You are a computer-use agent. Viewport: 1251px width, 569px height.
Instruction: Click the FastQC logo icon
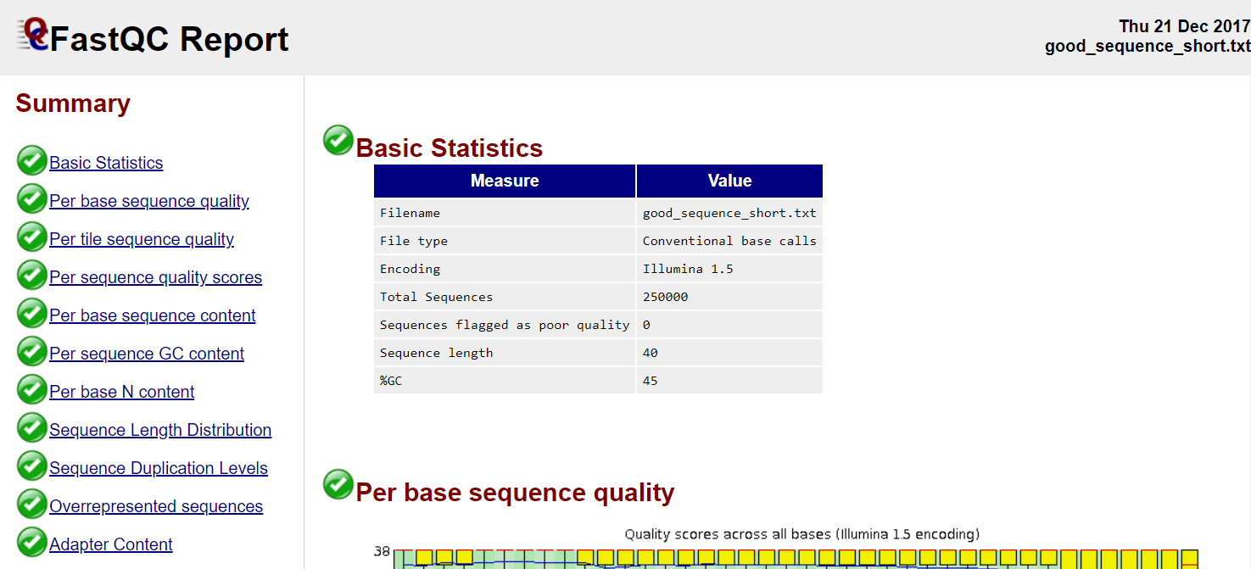pos(34,36)
